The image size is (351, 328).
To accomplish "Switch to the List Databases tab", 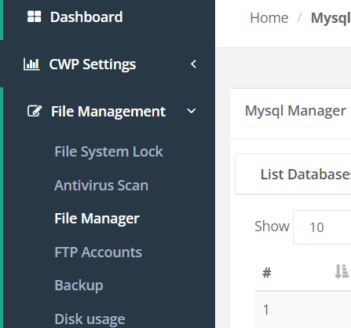I will tap(305, 175).
